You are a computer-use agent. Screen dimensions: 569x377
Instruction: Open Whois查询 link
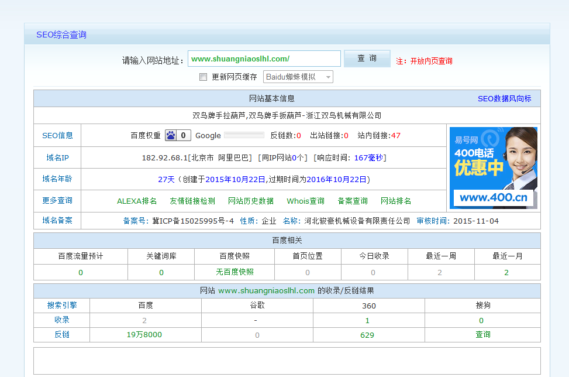[x=305, y=201]
